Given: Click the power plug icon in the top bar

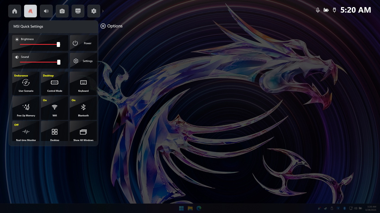Looking at the screenshot, I should pyautogui.click(x=335, y=10).
